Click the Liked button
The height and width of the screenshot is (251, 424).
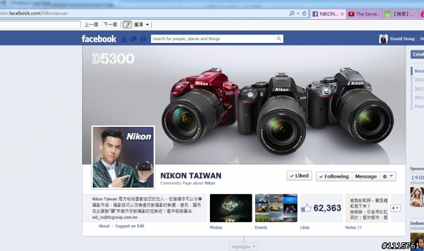299,176
